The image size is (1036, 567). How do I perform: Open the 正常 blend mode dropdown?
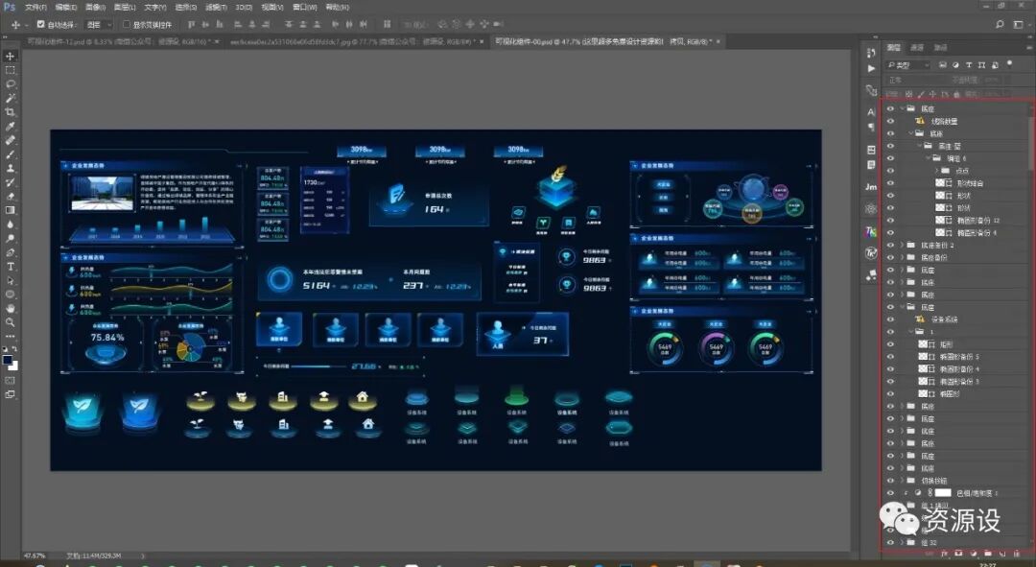pyautogui.click(x=915, y=80)
